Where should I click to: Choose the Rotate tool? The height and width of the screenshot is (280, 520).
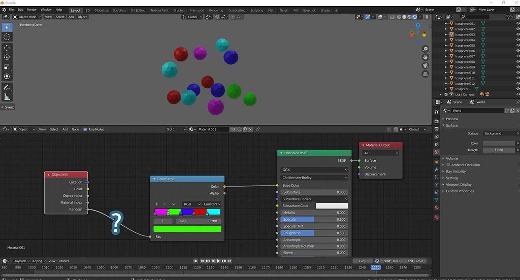click(7, 57)
